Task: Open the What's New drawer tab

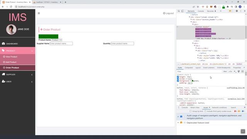Action: 195,107
